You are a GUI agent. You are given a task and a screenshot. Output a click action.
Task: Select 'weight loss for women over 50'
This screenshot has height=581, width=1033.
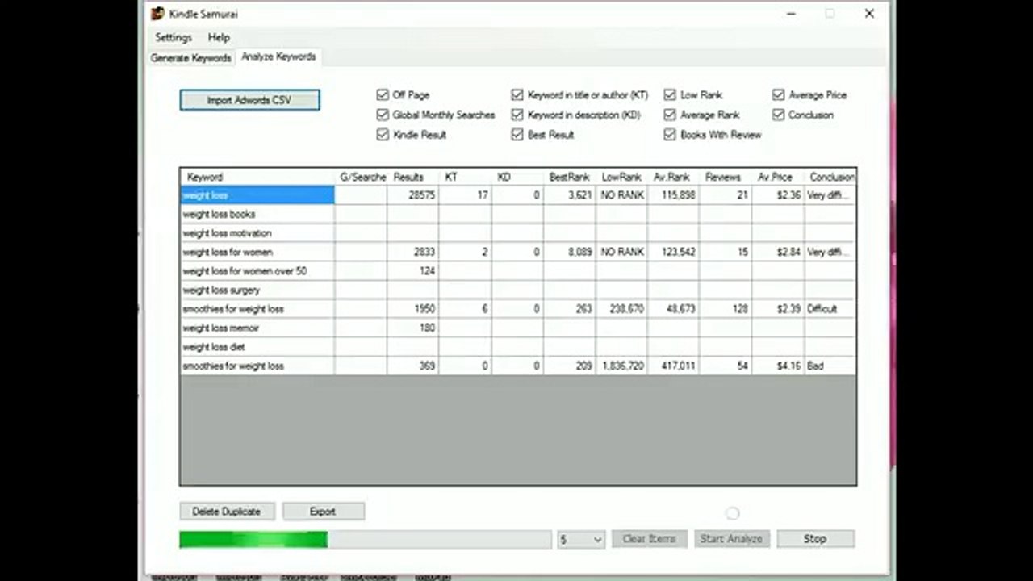coord(257,271)
